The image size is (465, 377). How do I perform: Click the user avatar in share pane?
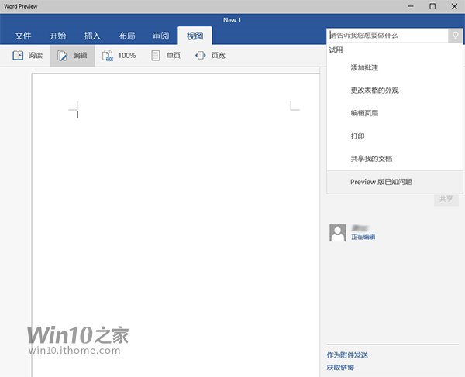337,232
